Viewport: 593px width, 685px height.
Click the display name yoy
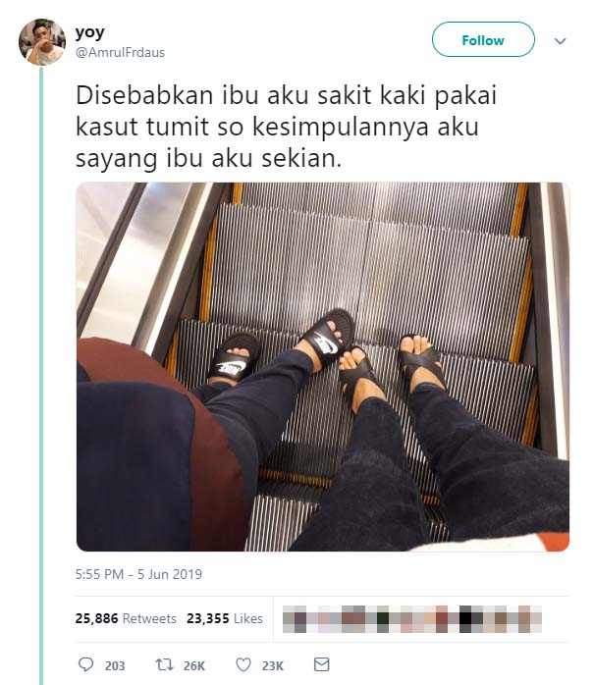90,32
